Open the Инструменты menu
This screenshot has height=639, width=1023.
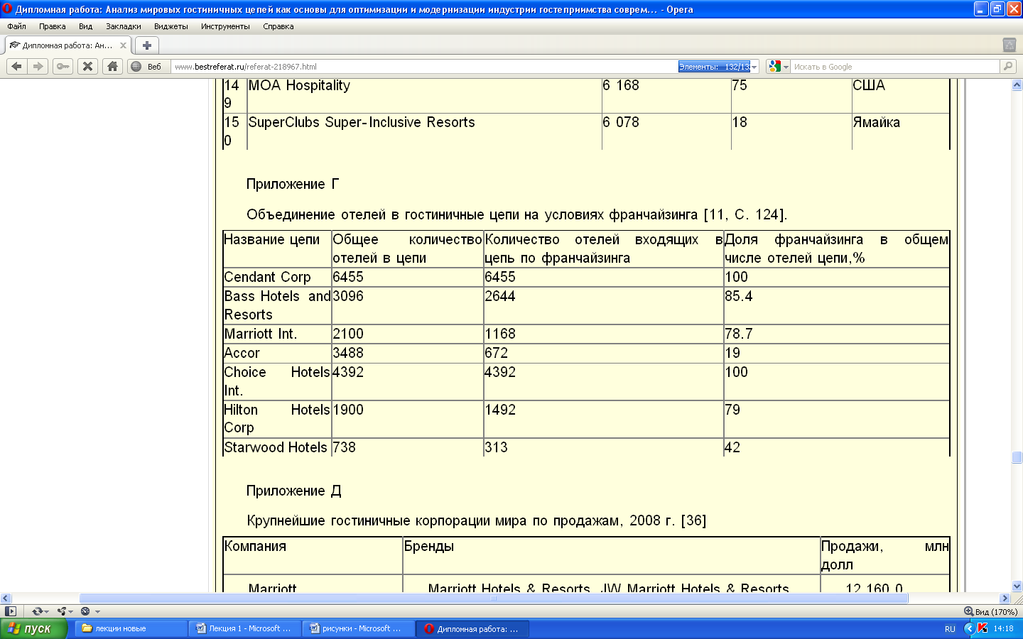click(x=225, y=26)
